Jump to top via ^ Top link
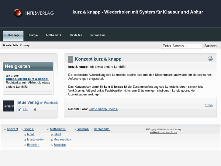Image resolution: width=221 pixels, height=166 pixels. 209,105
